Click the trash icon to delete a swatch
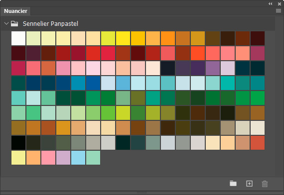This screenshot has height=195, width=284. coord(265,184)
